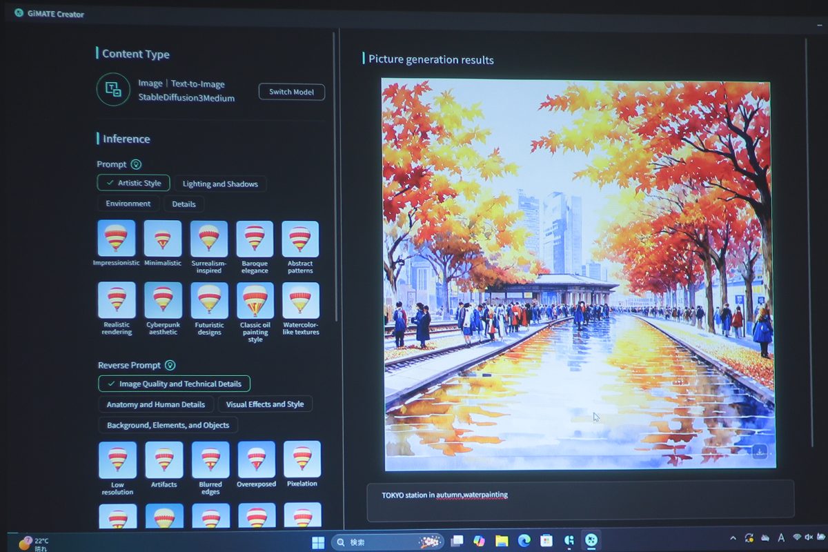Toggle Image Quality and Technical Details category
The width and height of the screenshot is (828, 552).
point(174,384)
